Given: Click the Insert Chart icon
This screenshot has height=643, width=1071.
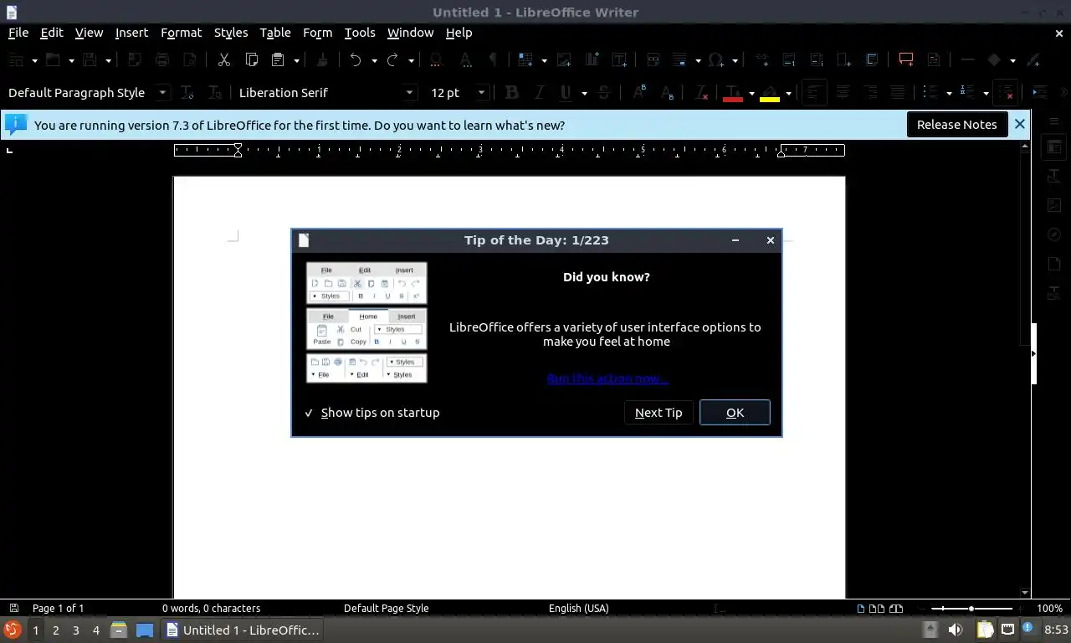Looking at the screenshot, I should pyautogui.click(x=592, y=60).
